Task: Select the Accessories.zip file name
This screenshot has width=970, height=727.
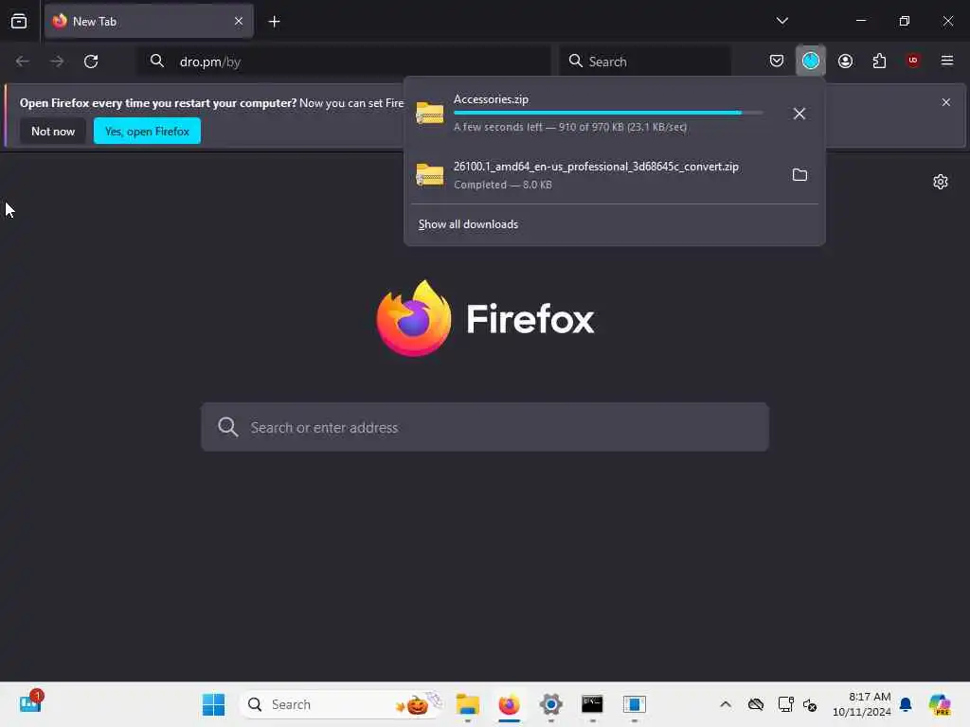Action: 492,98
